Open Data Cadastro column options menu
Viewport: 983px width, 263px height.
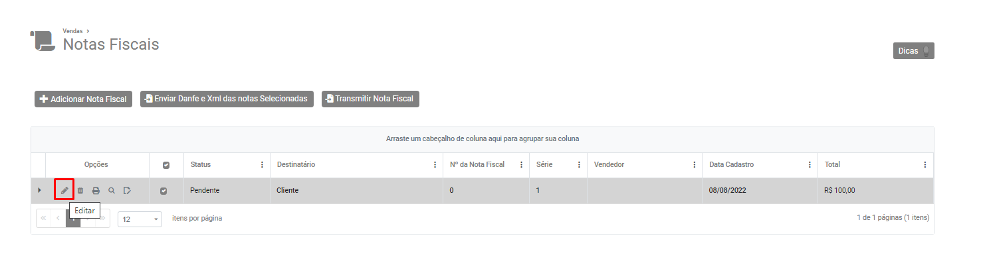point(810,165)
